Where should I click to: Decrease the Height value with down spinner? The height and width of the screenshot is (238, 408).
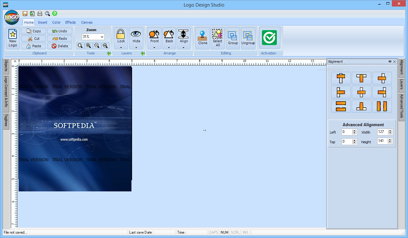tap(390, 143)
